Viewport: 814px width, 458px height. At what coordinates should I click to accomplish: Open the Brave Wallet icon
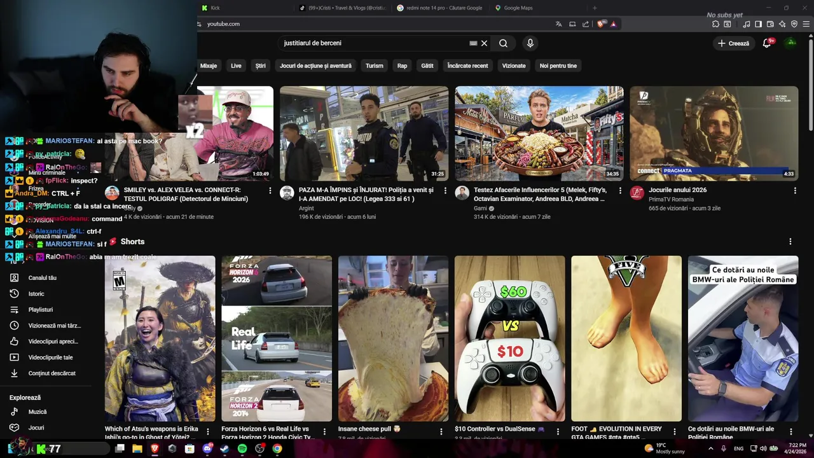pos(770,24)
